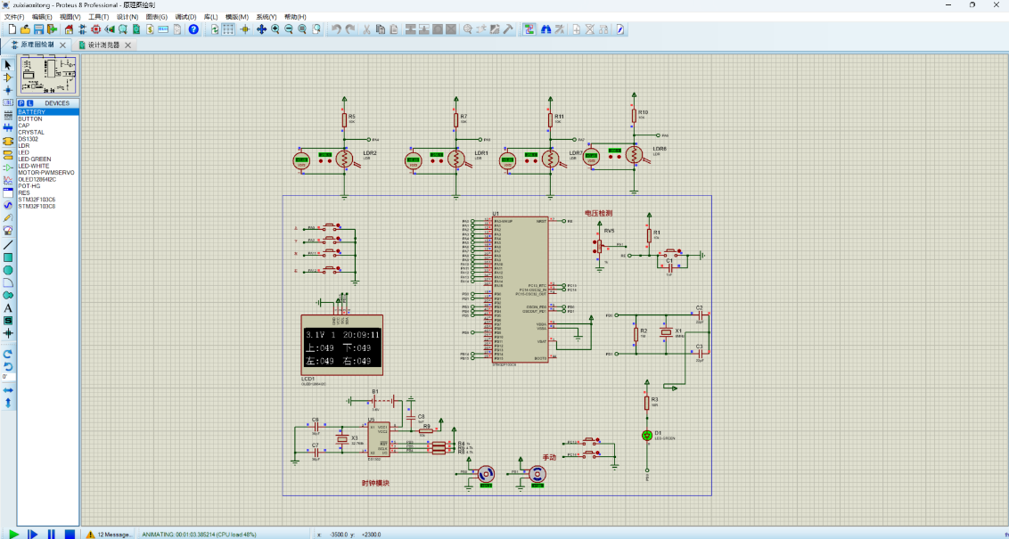Screen dimensions: 1009x539
Task: Pause the running simulation
Action: click(x=51, y=534)
